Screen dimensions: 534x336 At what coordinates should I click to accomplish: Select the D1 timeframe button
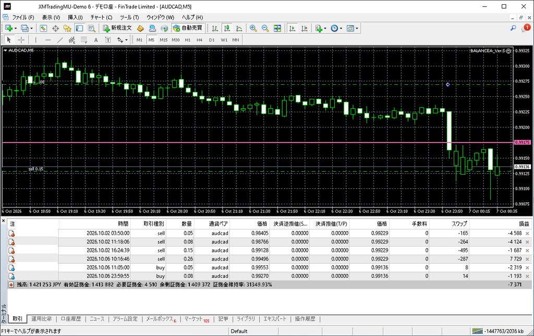click(x=212, y=40)
